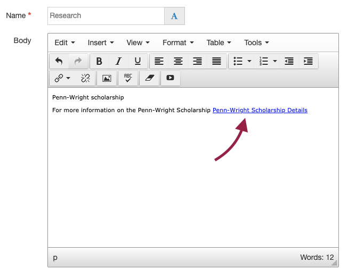Decrease the paragraph indent
356x278 pixels.
click(289, 61)
